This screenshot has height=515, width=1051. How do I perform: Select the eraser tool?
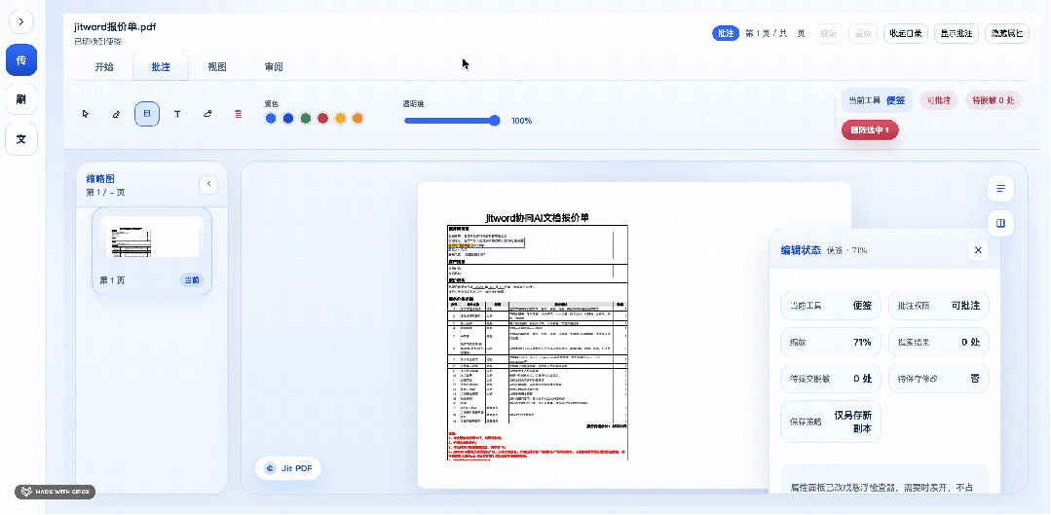click(x=207, y=114)
